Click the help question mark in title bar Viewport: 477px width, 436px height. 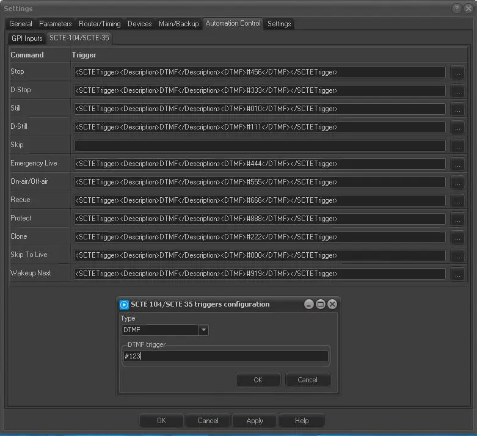(456, 9)
